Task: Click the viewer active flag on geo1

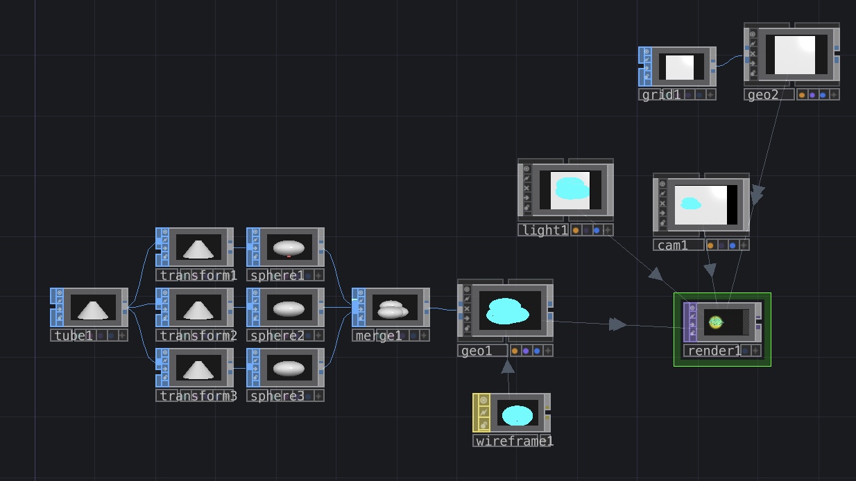Action: [467, 290]
